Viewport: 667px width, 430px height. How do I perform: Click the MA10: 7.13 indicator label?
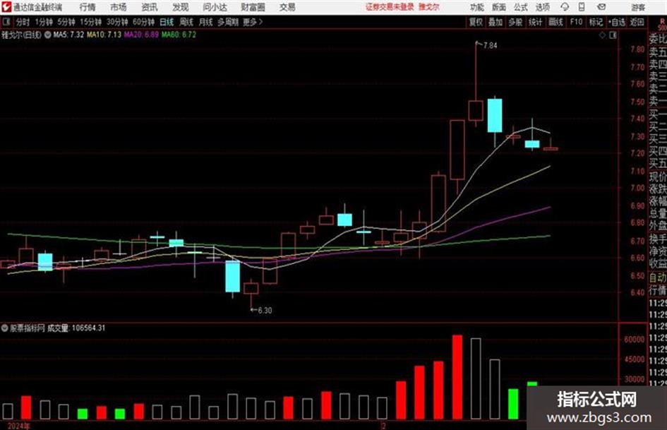104,35
